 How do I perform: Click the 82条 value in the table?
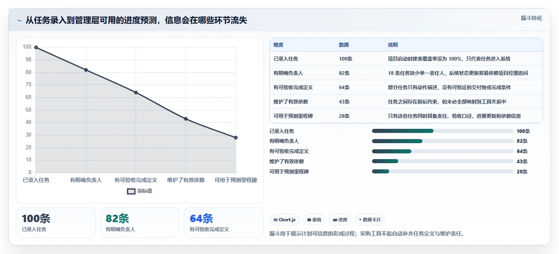[x=345, y=73]
